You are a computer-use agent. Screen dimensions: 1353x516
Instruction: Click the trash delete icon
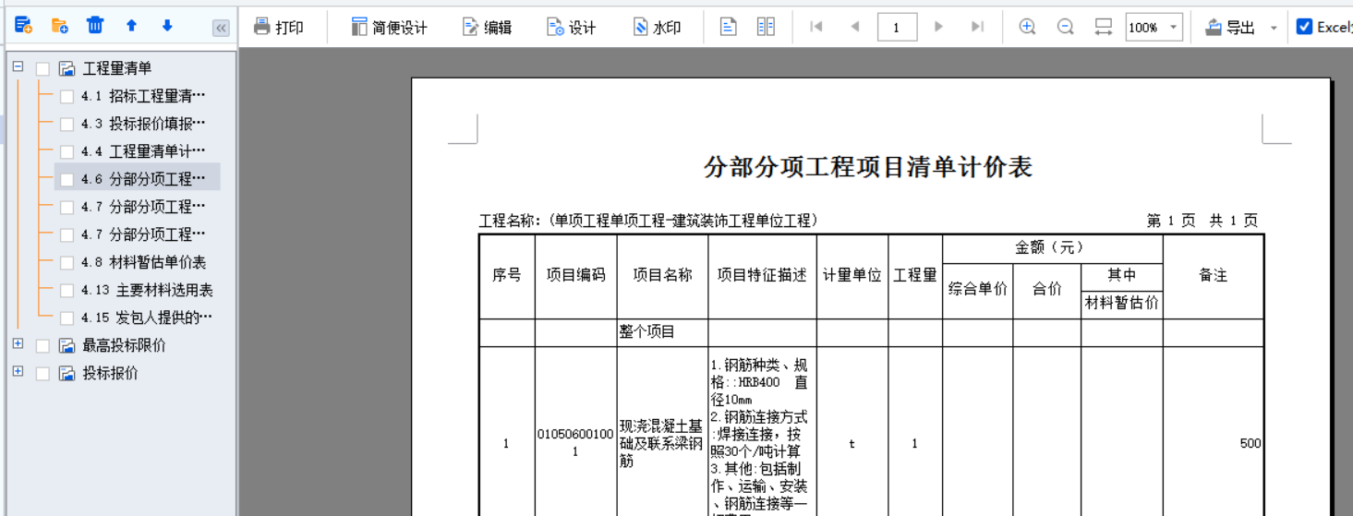(95, 25)
